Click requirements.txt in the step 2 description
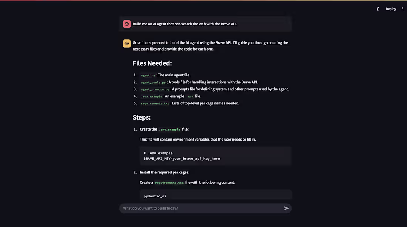The image size is (407, 227). pos(169,183)
